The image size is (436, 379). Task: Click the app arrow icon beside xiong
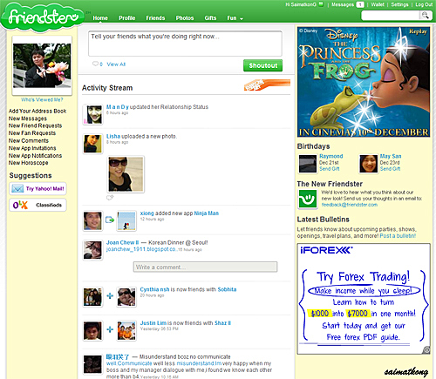click(x=110, y=220)
